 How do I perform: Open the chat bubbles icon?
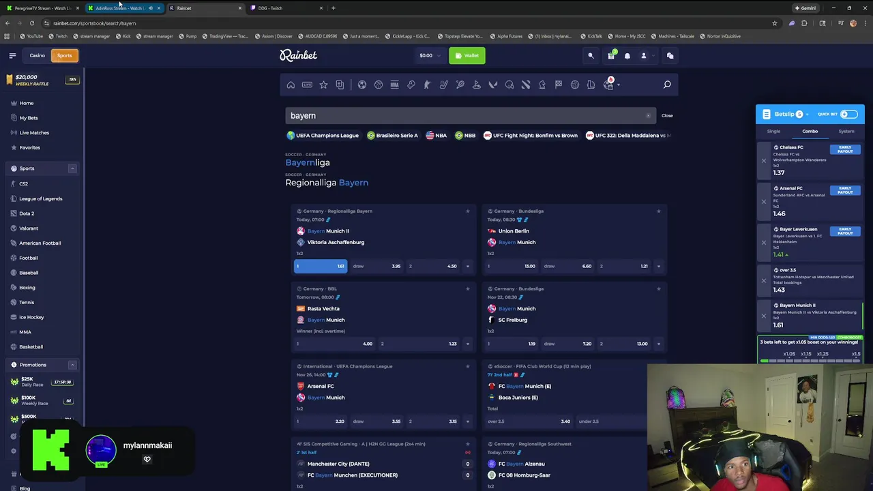pos(670,55)
